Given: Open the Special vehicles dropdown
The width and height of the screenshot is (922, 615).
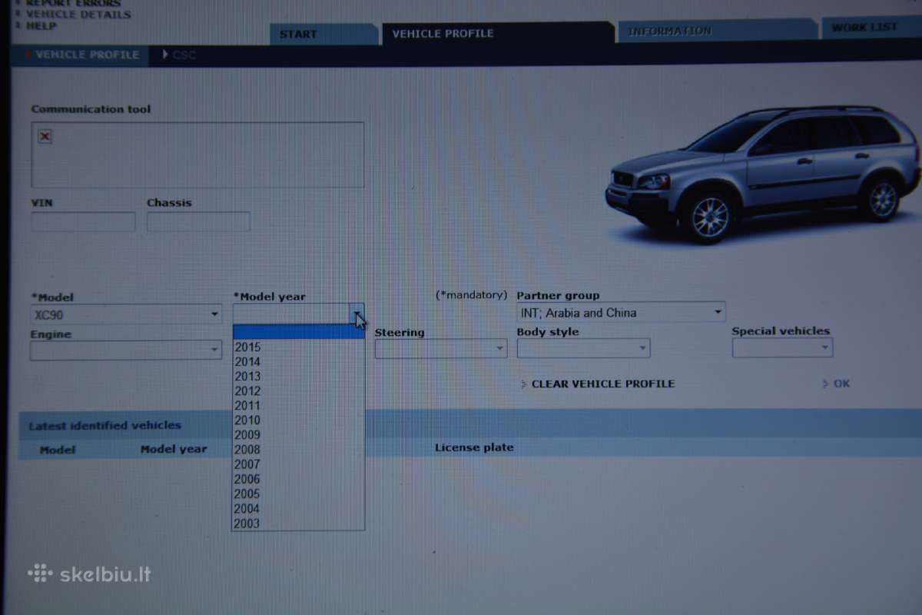Looking at the screenshot, I should click(782, 347).
